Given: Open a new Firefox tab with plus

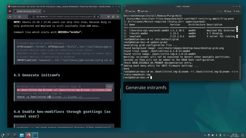Looking at the screenshot, I should click(x=44, y=11).
